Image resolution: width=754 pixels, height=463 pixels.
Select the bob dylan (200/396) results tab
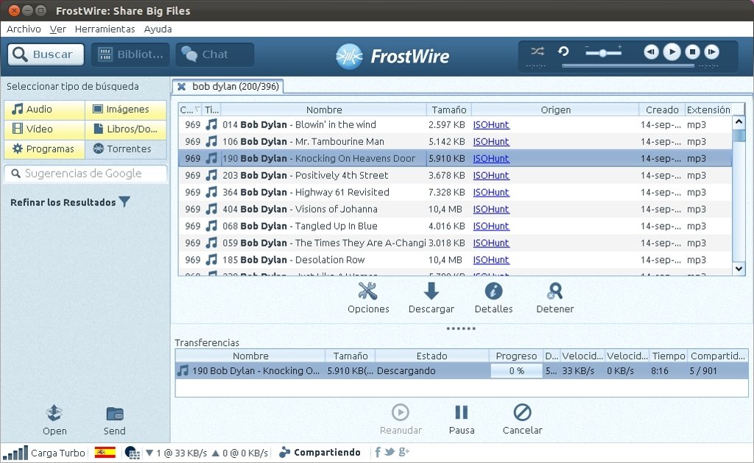click(228, 87)
